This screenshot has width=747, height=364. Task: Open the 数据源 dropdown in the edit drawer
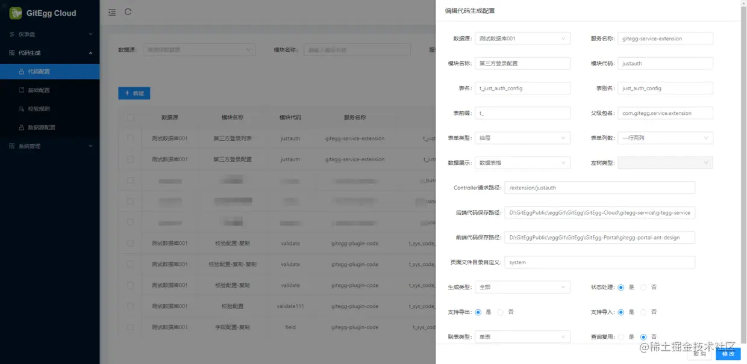pyautogui.click(x=522, y=39)
